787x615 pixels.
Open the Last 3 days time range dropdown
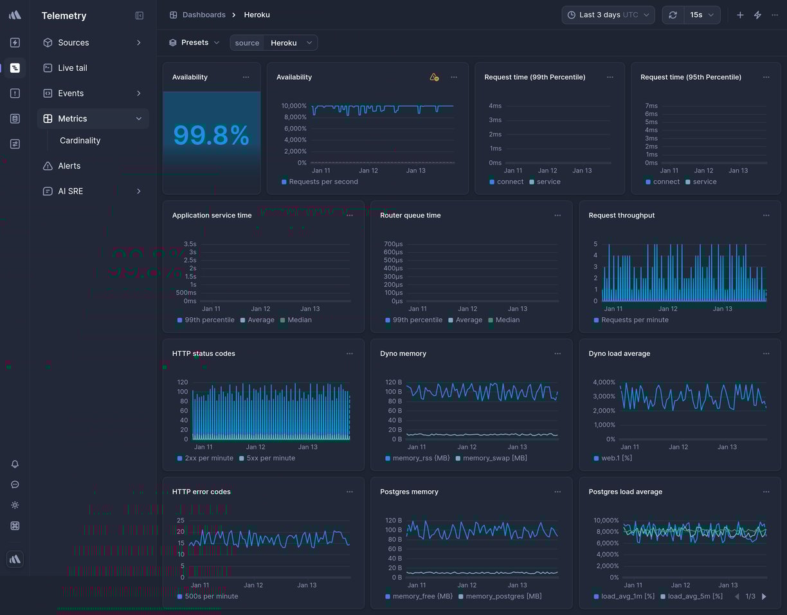607,14
